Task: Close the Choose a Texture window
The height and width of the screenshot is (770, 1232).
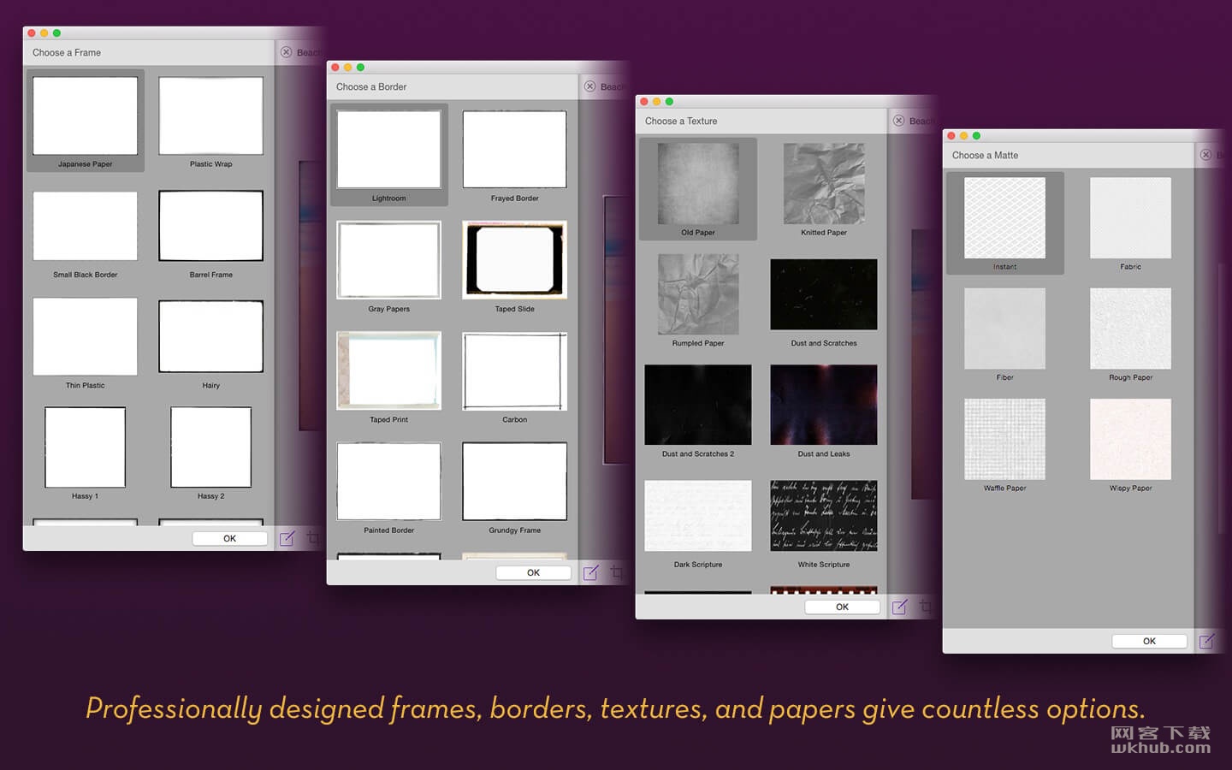Action: [644, 102]
